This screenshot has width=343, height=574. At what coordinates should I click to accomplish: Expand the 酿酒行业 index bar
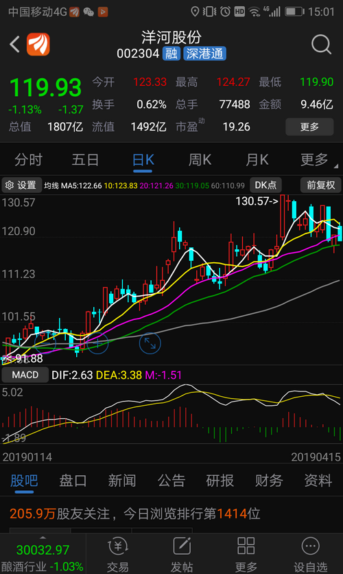pyautogui.click(x=43, y=554)
